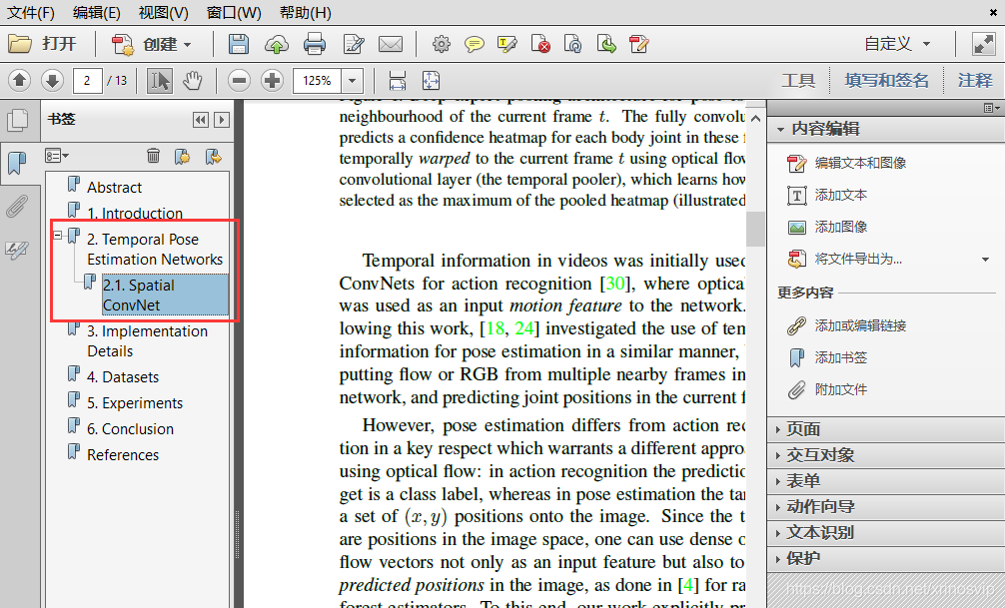
Task: Click the page number field
Action: click(x=87, y=81)
